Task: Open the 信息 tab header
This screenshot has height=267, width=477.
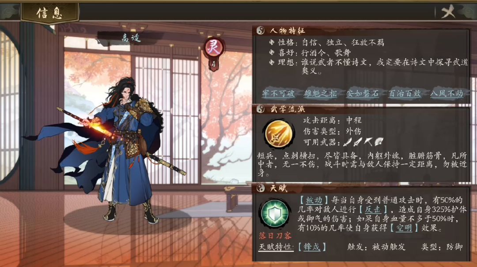Action: pos(50,13)
